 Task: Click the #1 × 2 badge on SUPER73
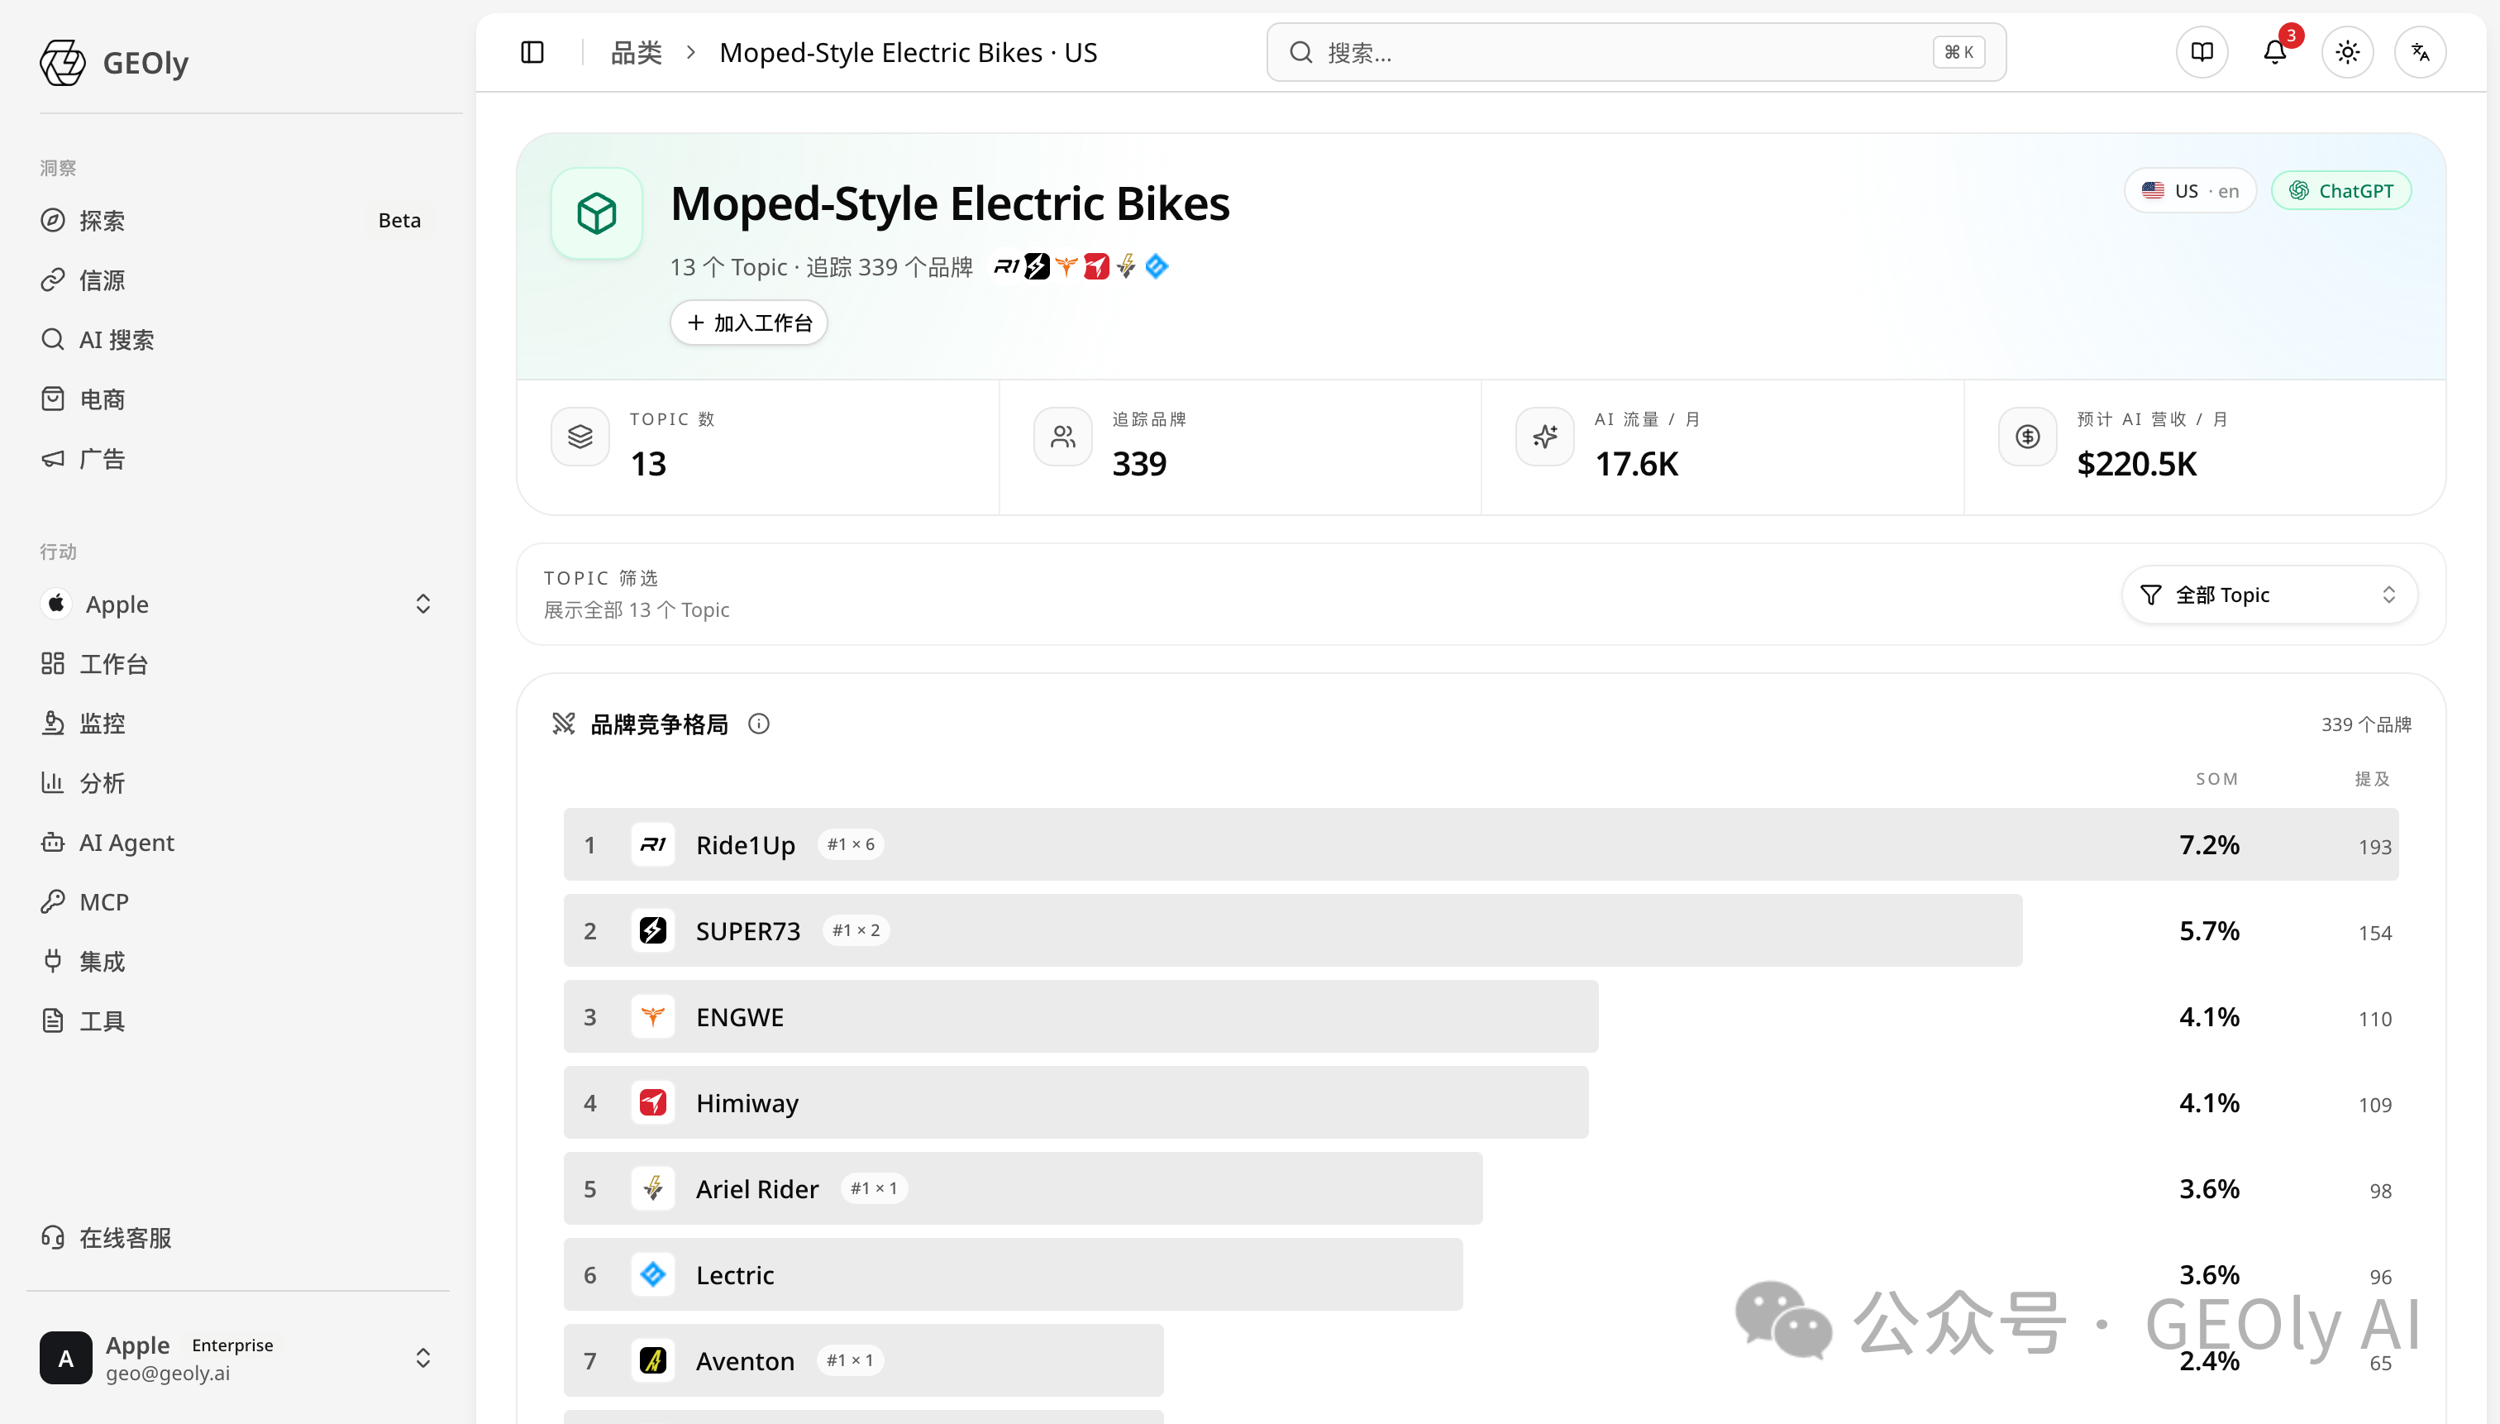click(x=856, y=930)
